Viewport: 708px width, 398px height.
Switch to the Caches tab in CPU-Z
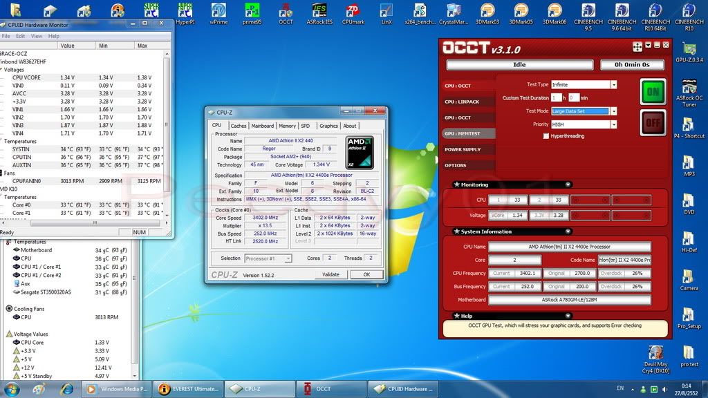tap(239, 126)
